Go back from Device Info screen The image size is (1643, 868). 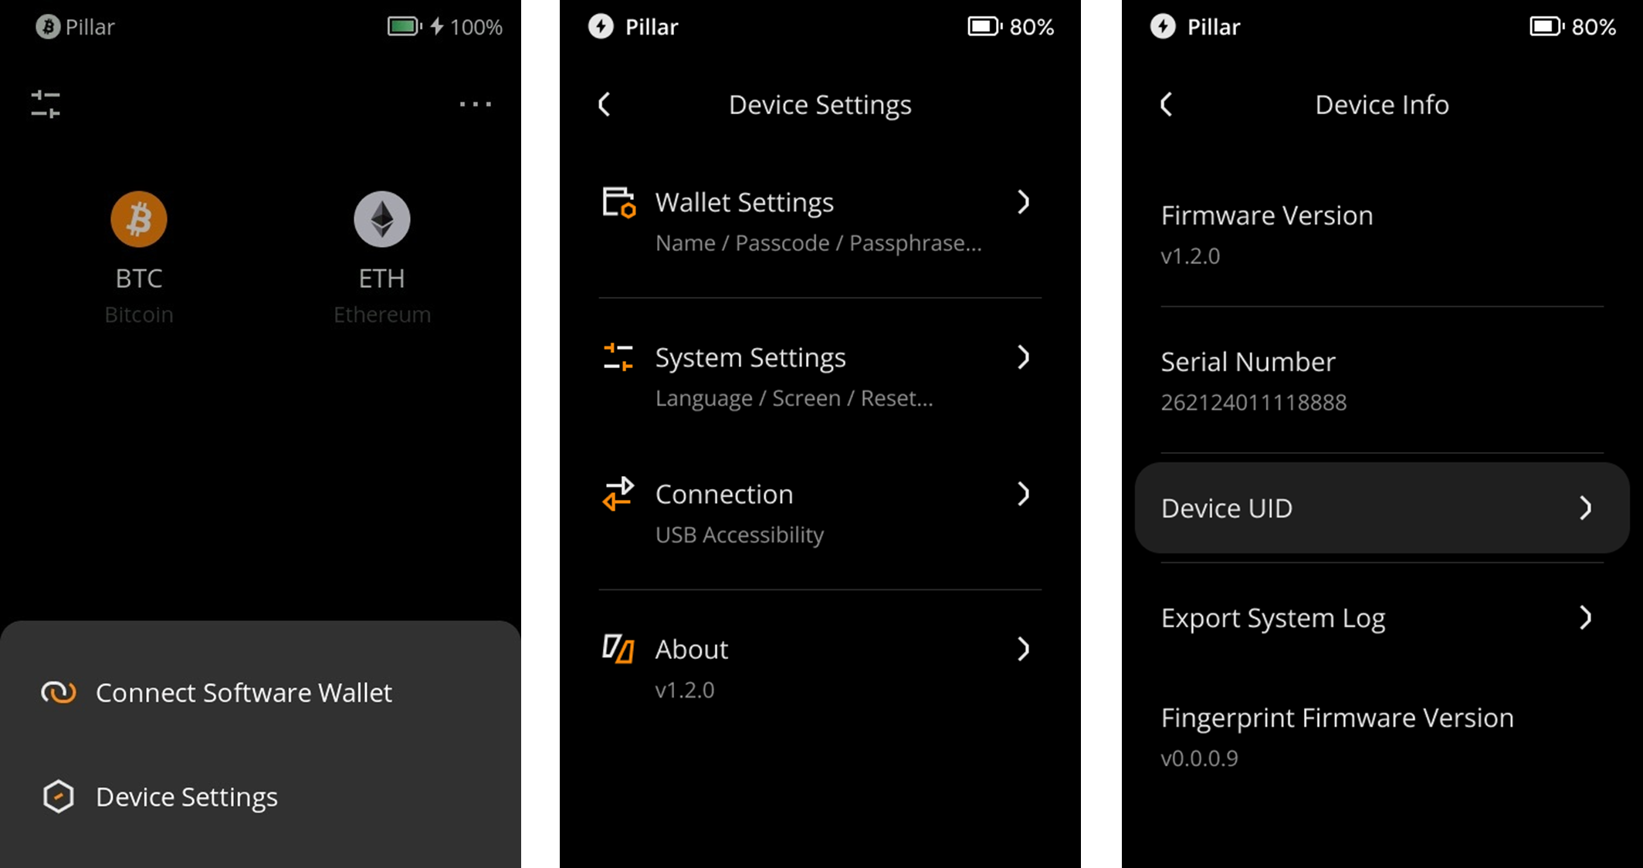pos(1166,104)
